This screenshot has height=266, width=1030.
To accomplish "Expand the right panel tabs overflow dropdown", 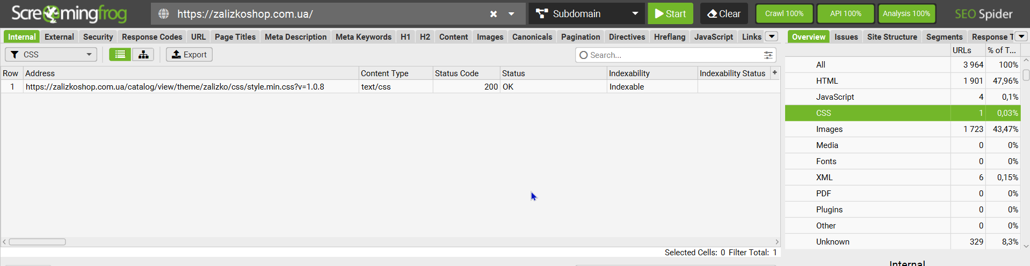I will point(1021,36).
